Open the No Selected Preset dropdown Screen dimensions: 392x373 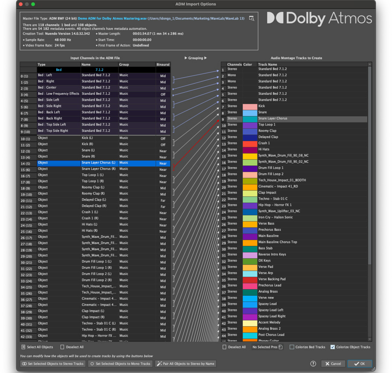(x=267, y=347)
